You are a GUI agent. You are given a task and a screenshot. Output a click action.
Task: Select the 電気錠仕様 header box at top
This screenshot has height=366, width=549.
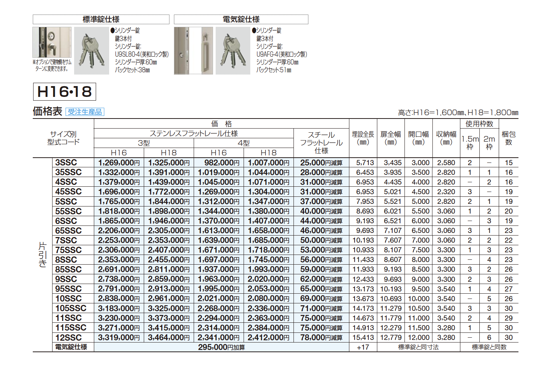[x=241, y=19]
